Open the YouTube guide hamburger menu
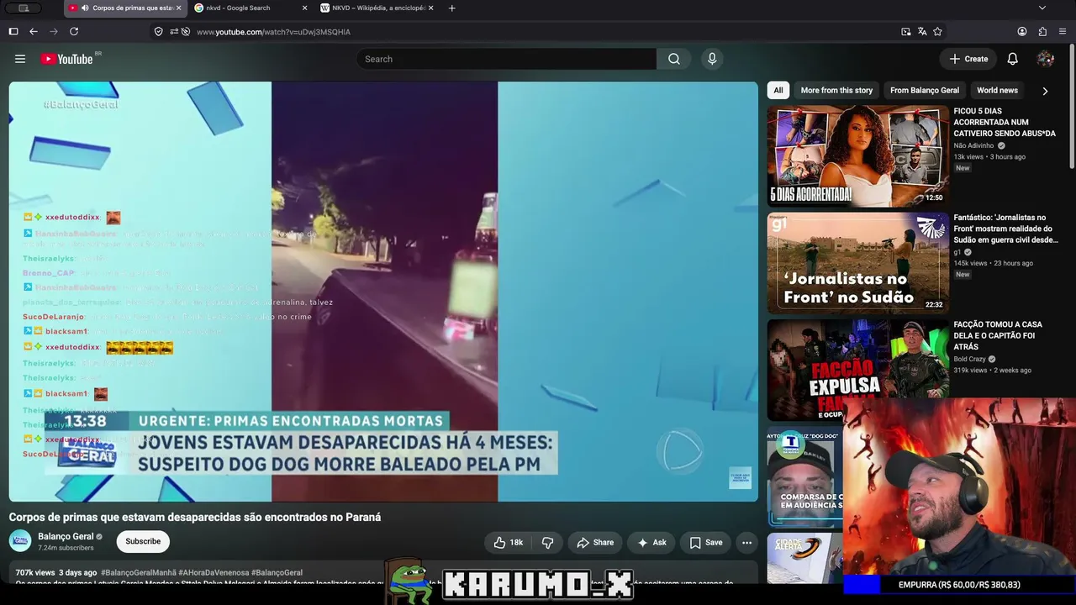The image size is (1076, 605). [20, 59]
